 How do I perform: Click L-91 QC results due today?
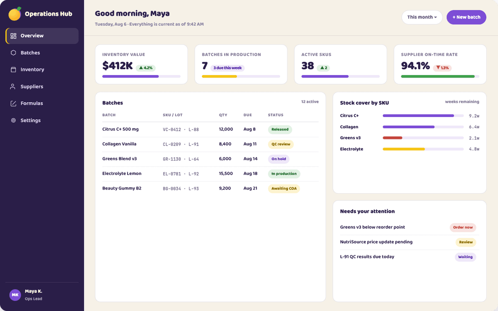pyautogui.click(x=367, y=257)
